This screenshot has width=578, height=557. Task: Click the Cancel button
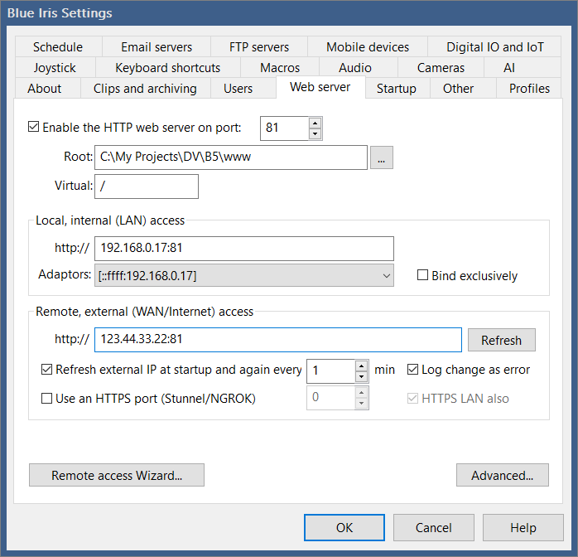click(x=434, y=527)
